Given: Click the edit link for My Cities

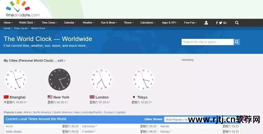Looking at the screenshot, I should (x=61, y=61).
